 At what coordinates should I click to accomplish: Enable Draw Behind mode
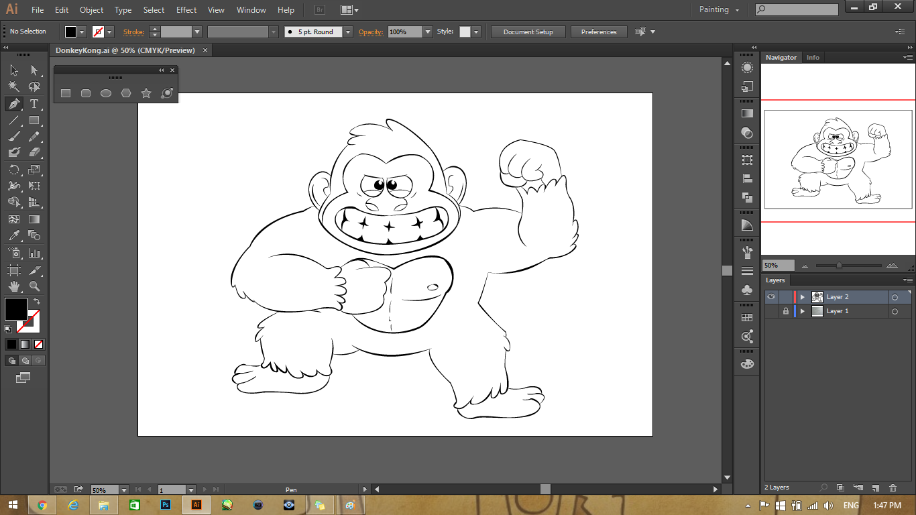coord(25,360)
